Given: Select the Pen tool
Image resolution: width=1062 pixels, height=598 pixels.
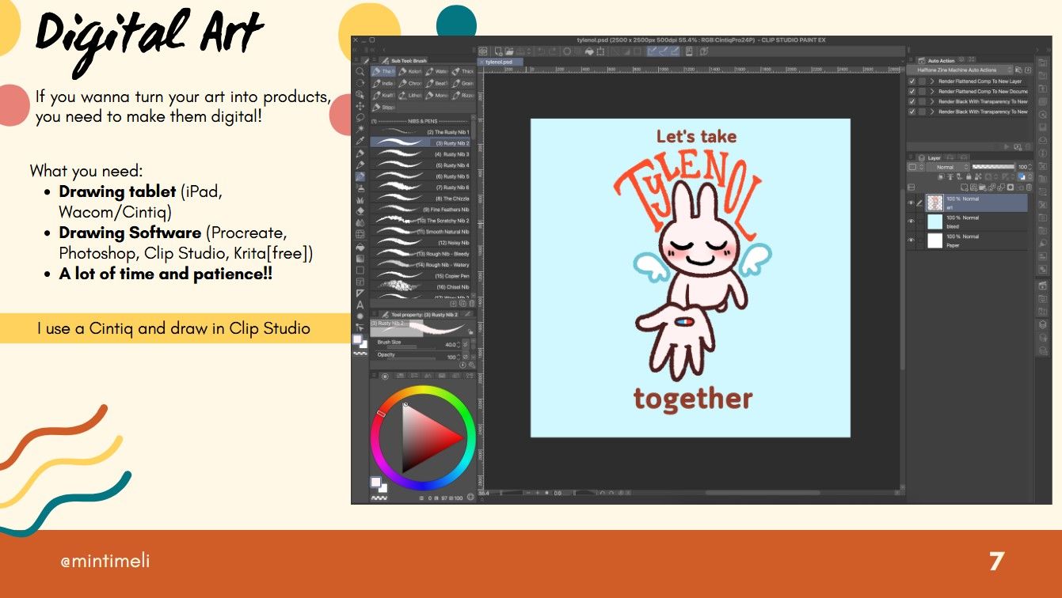Looking at the screenshot, I should (x=360, y=153).
